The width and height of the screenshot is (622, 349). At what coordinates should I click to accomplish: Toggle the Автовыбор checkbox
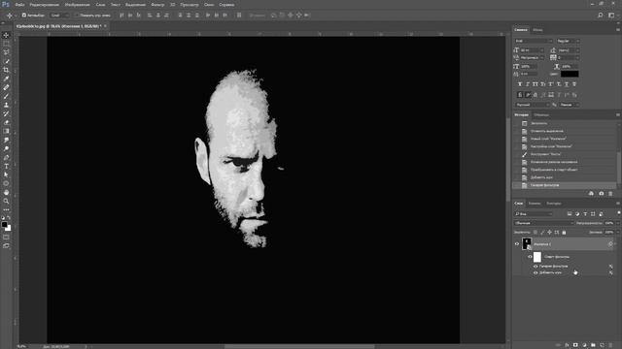(x=23, y=16)
